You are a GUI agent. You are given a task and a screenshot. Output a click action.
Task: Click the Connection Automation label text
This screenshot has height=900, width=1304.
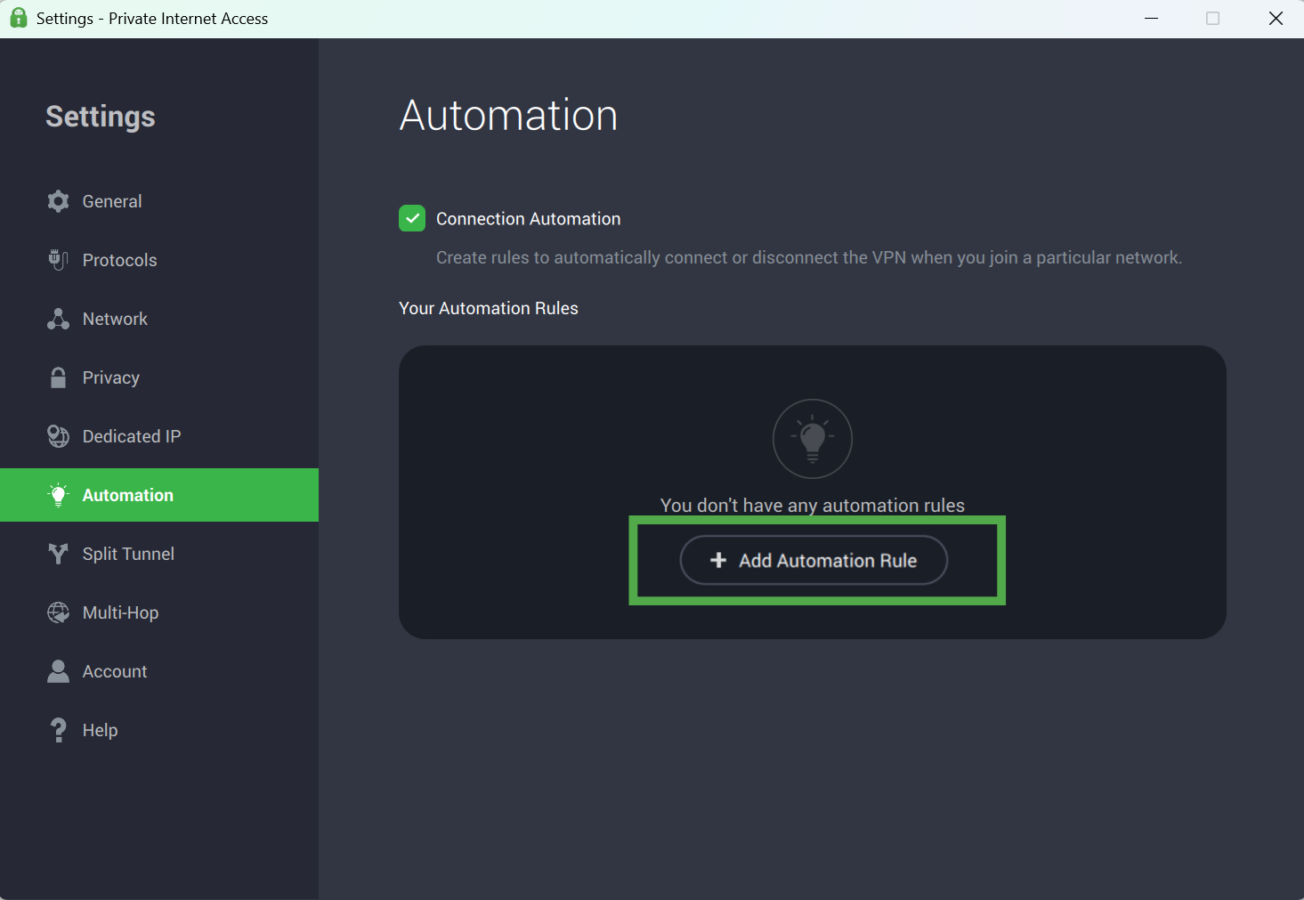[528, 219]
